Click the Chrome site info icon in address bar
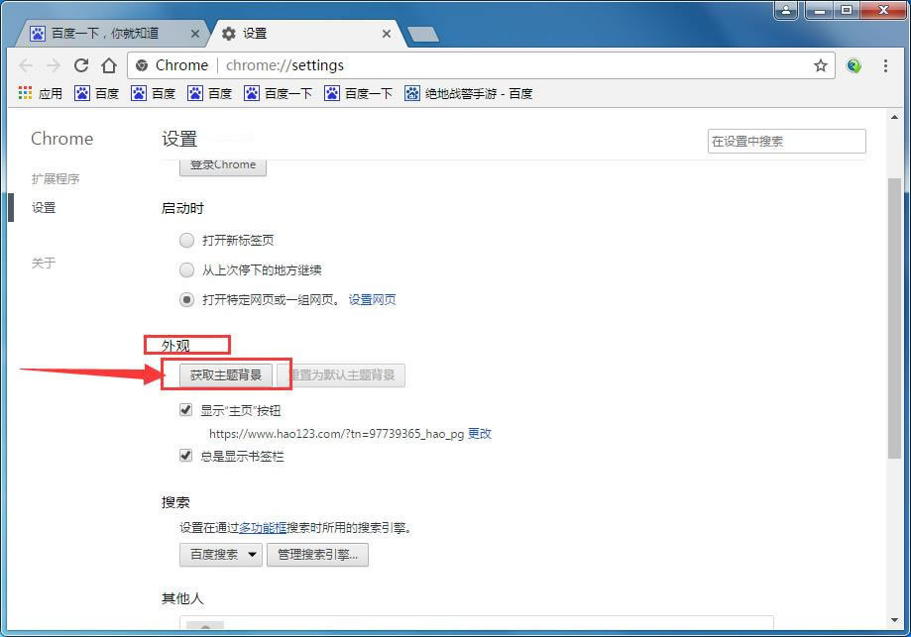911x637 pixels. pyautogui.click(x=142, y=65)
